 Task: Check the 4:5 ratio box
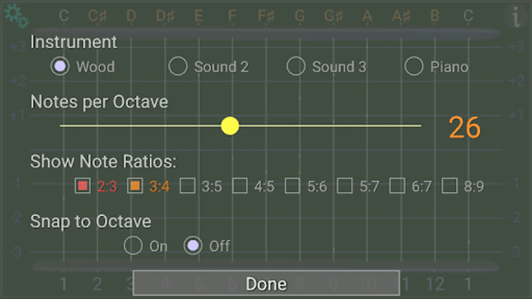pyautogui.click(x=240, y=186)
